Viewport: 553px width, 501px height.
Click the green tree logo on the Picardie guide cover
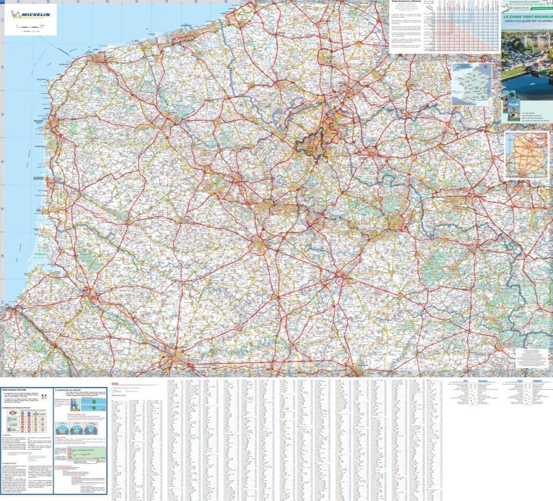point(513,100)
